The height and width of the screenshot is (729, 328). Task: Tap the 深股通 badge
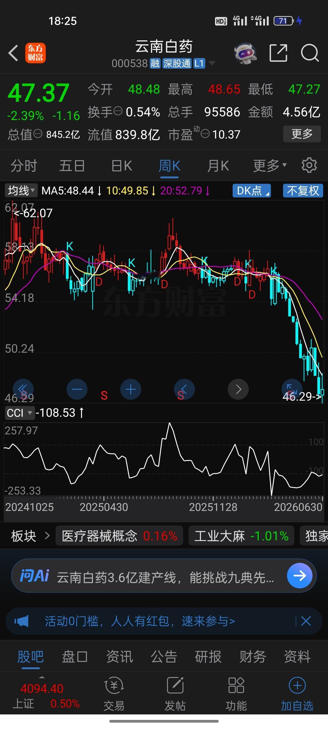(x=177, y=63)
